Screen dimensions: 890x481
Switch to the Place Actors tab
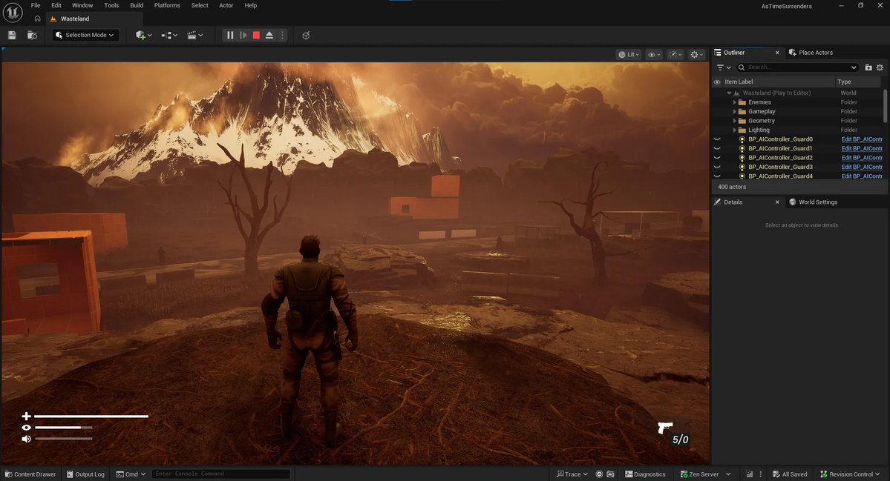coord(811,52)
